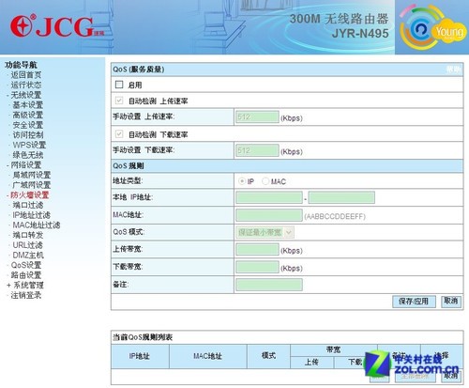This screenshot has height=388, width=469.
Task: Select the MAC address type radio
Action: pyautogui.click(x=265, y=181)
